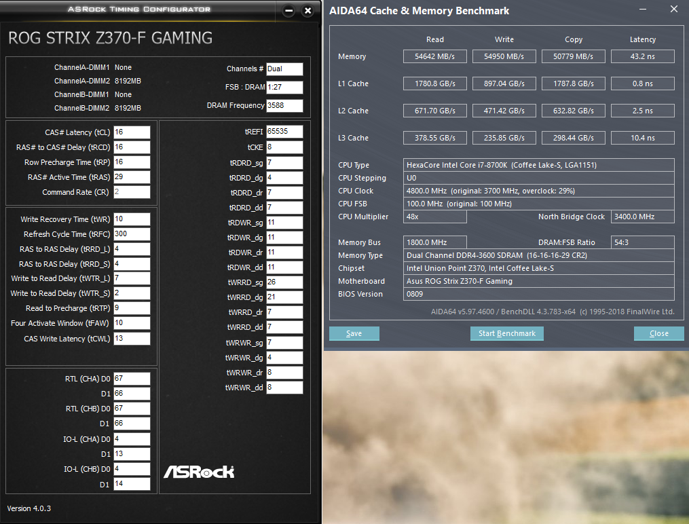This screenshot has height=524, width=689.
Task: Select the Memory Latency value 43.2 ns
Action: tap(642, 56)
